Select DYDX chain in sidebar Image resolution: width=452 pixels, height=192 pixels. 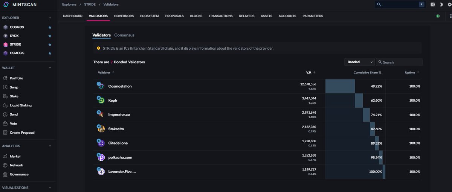(14, 36)
